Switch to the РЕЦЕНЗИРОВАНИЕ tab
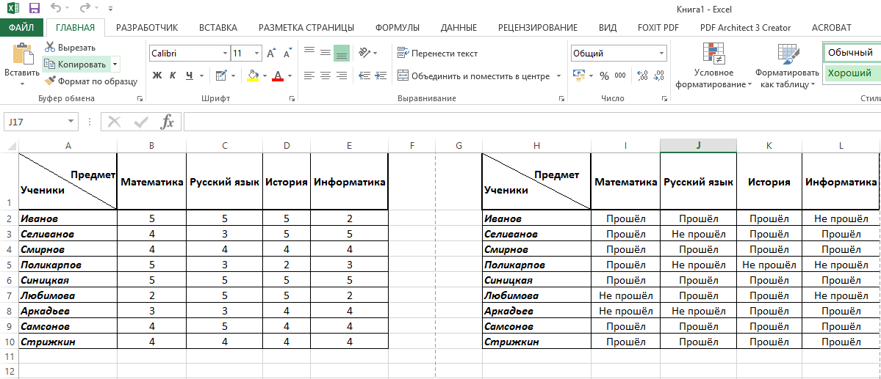Viewport: 881px width, 379px height. (x=538, y=27)
